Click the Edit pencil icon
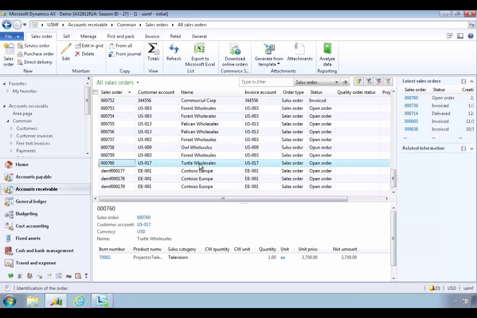This screenshot has width=477, height=318. [x=66, y=52]
